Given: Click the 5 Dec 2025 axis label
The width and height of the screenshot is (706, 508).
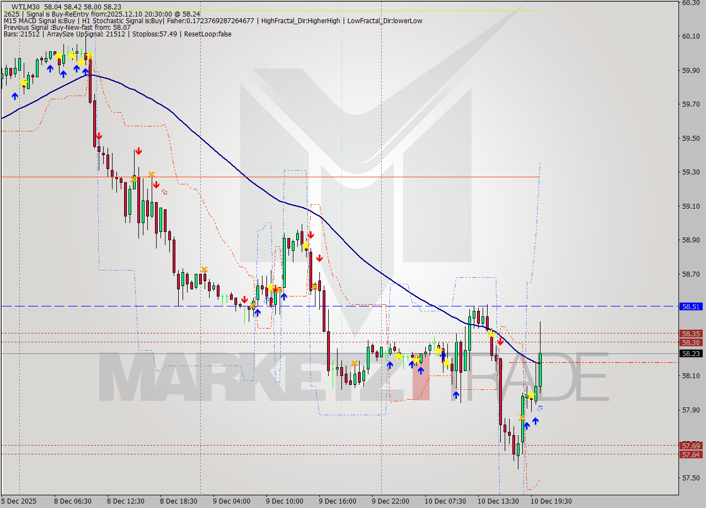Looking at the screenshot, I should (18, 501).
